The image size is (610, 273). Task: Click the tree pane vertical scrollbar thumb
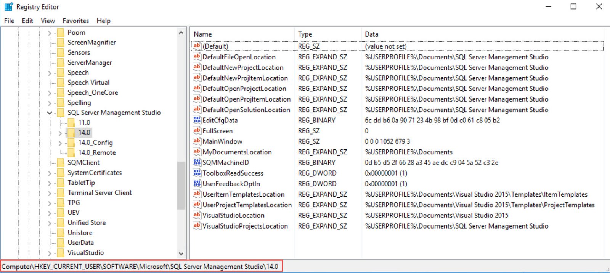(181, 185)
